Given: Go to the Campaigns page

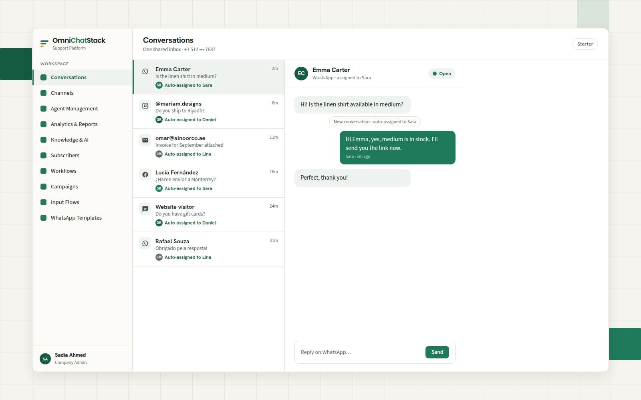Looking at the screenshot, I should (x=83, y=186).
